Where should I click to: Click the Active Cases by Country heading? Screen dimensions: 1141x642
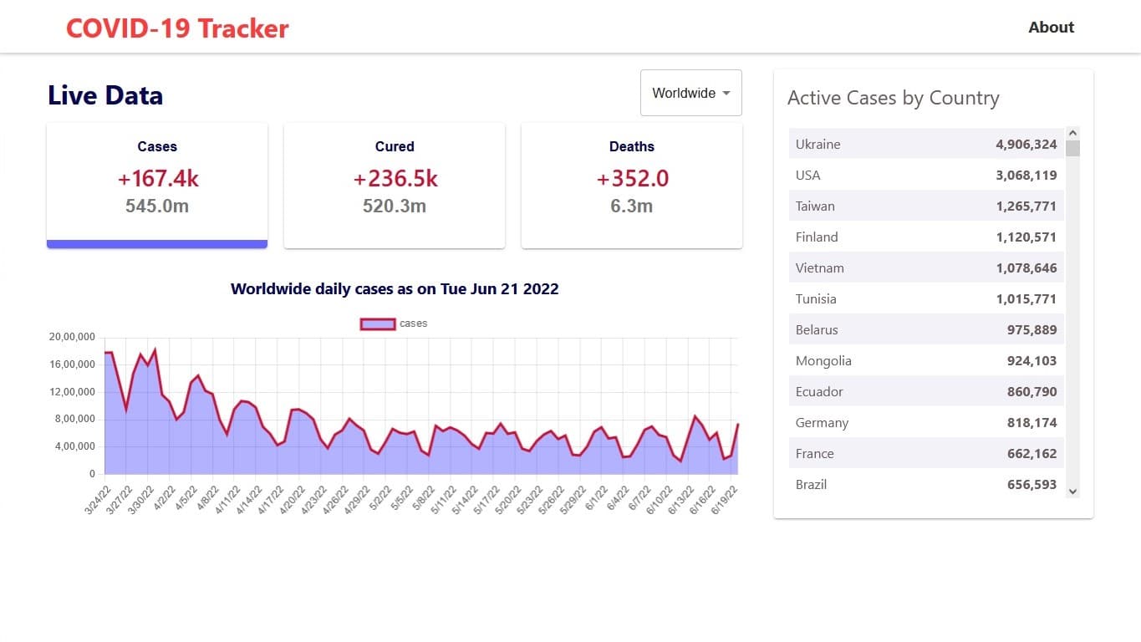click(x=893, y=98)
